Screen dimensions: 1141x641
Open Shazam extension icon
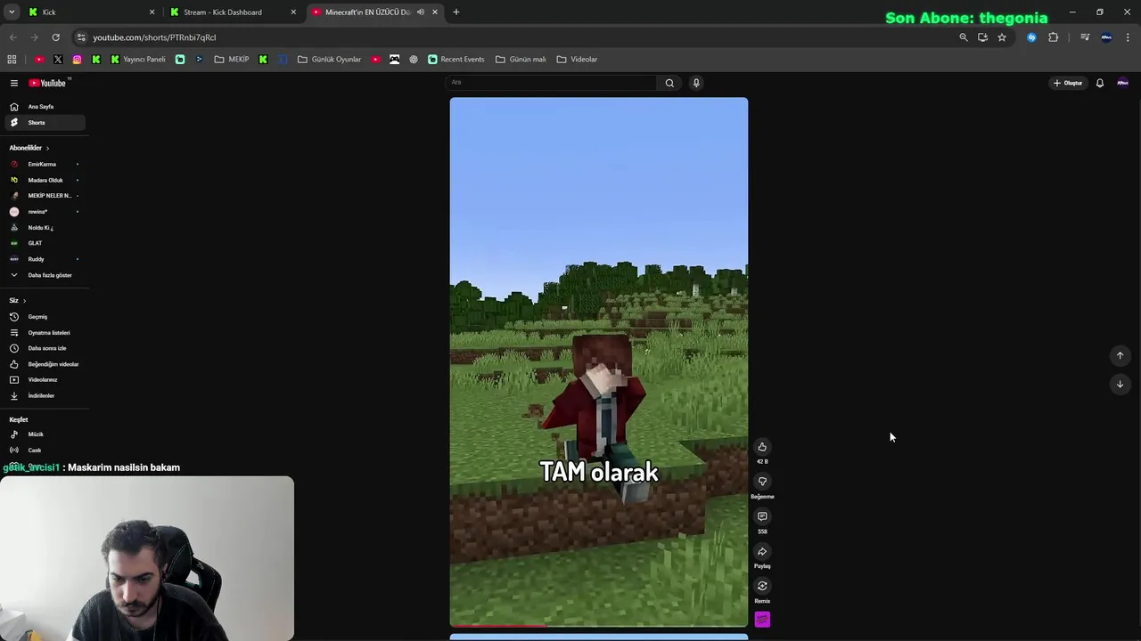[x=1031, y=37]
